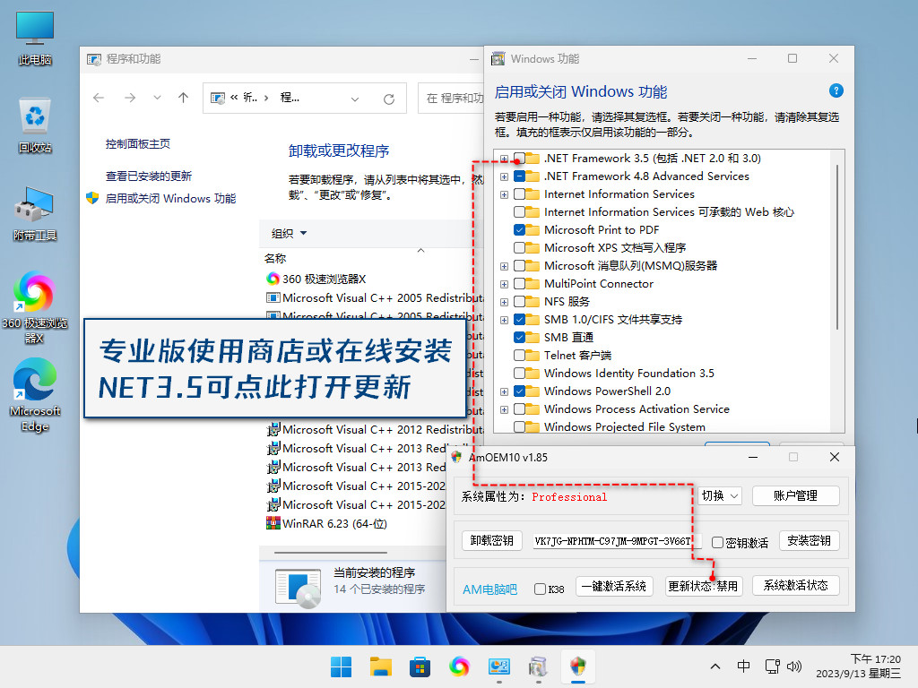Screen dimensions: 918x688
Task: Tick the Telnet 客户端 checkbox
Action: (x=519, y=355)
